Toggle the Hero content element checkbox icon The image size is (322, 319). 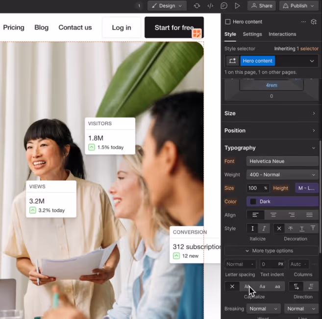(228, 22)
